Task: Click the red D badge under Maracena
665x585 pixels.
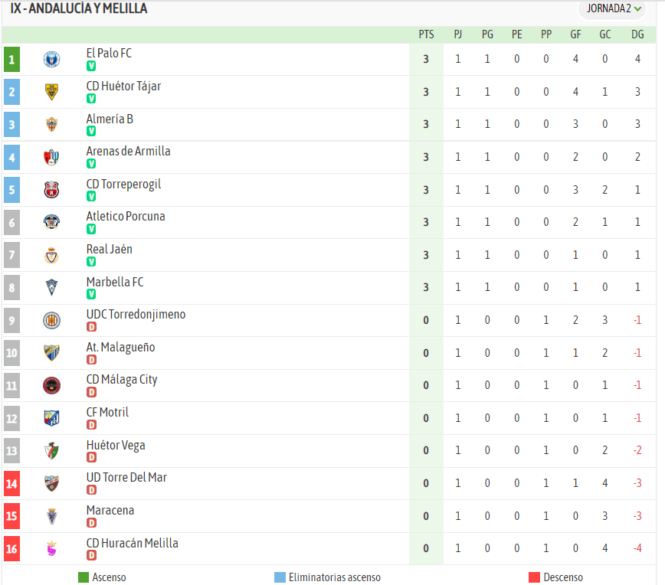Action: point(91,523)
